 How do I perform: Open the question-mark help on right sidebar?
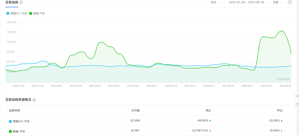297,105
